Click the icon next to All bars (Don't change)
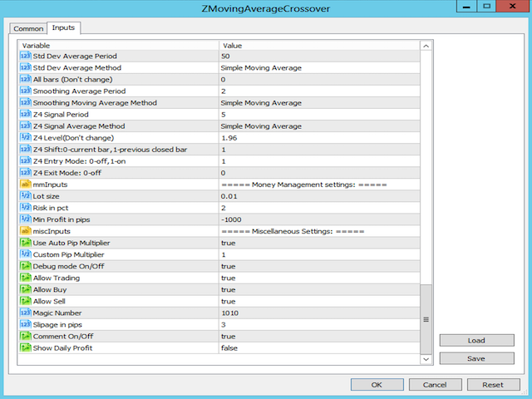 click(x=26, y=80)
